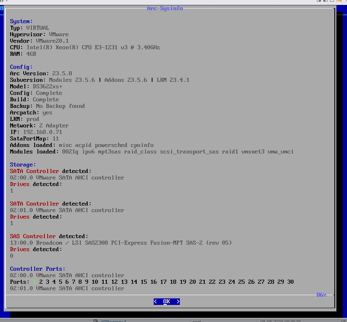Click the left arrow beside OK
347x322 pixels.
156,301
